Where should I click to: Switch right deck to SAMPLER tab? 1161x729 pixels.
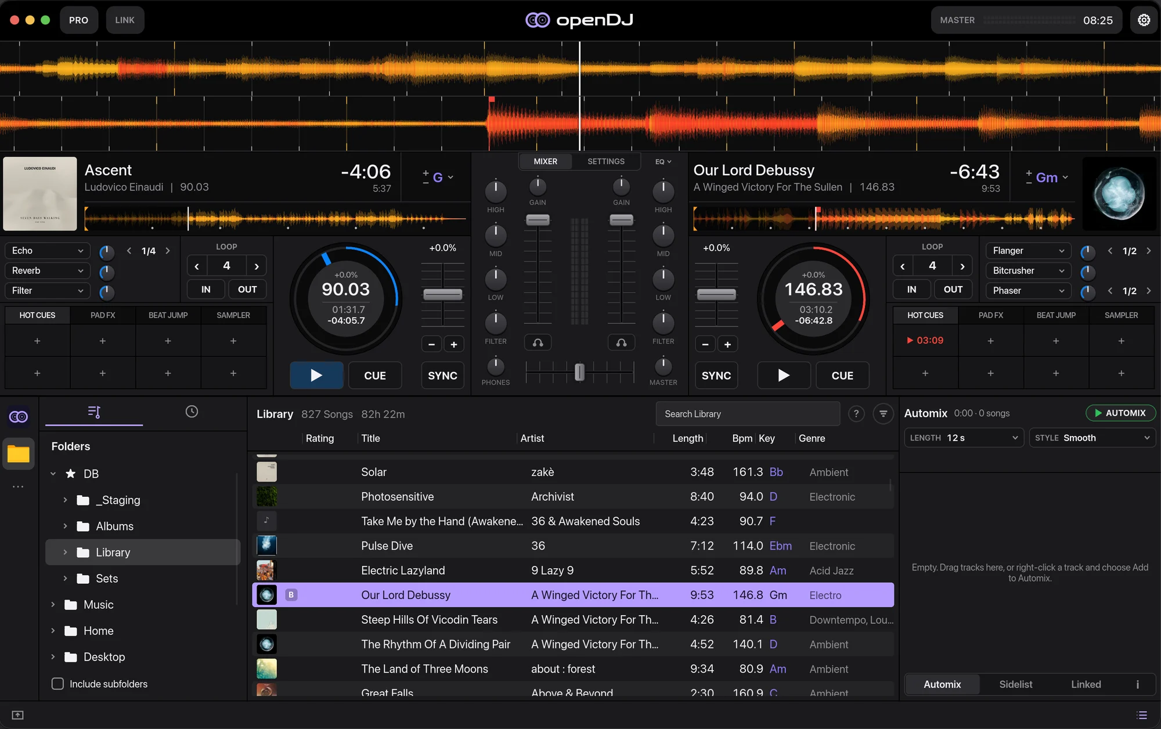1121,315
